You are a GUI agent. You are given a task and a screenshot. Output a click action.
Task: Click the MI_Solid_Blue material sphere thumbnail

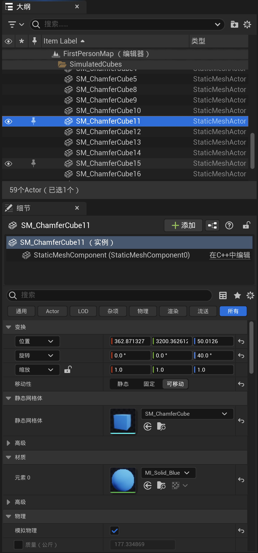pyautogui.click(x=123, y=480)
